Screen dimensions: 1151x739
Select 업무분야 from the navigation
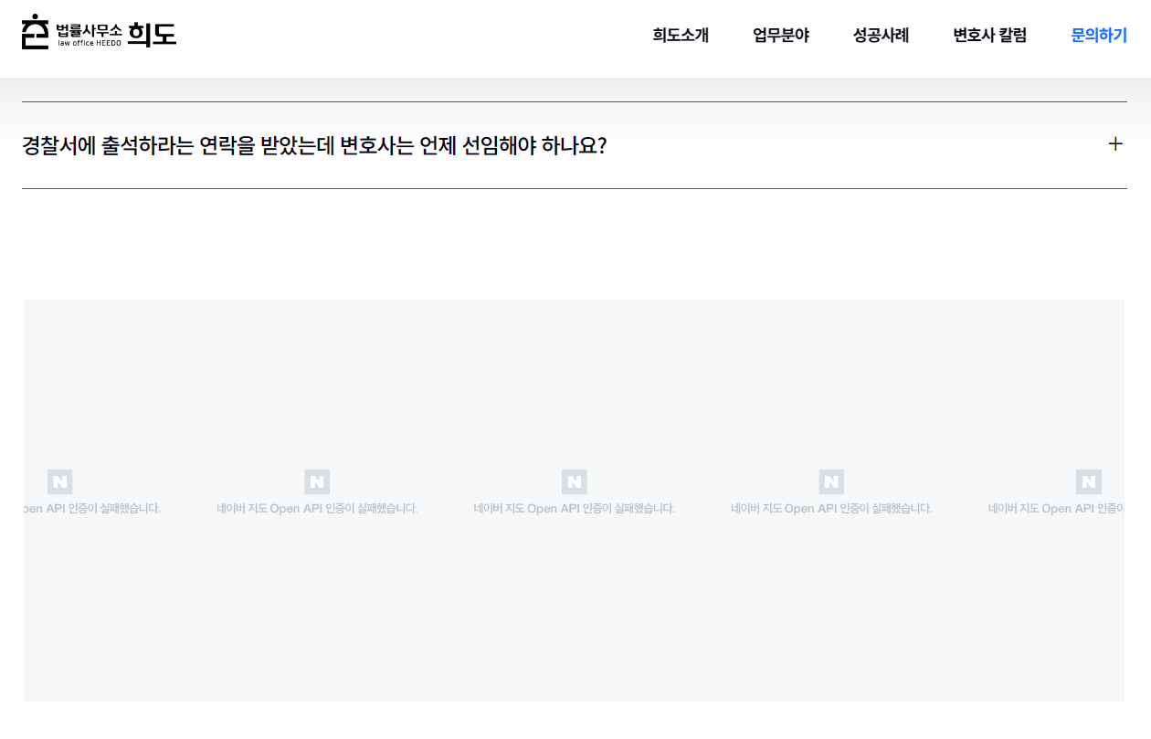[x=780, y=35]
